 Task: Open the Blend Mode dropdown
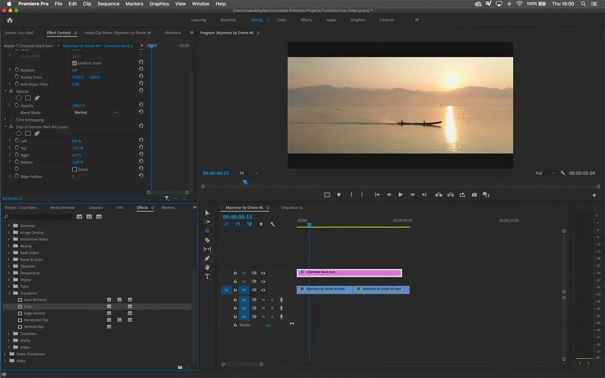click(96, 113)
